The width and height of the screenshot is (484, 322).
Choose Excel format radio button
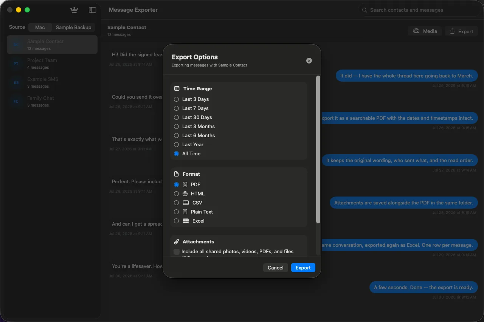176,221
